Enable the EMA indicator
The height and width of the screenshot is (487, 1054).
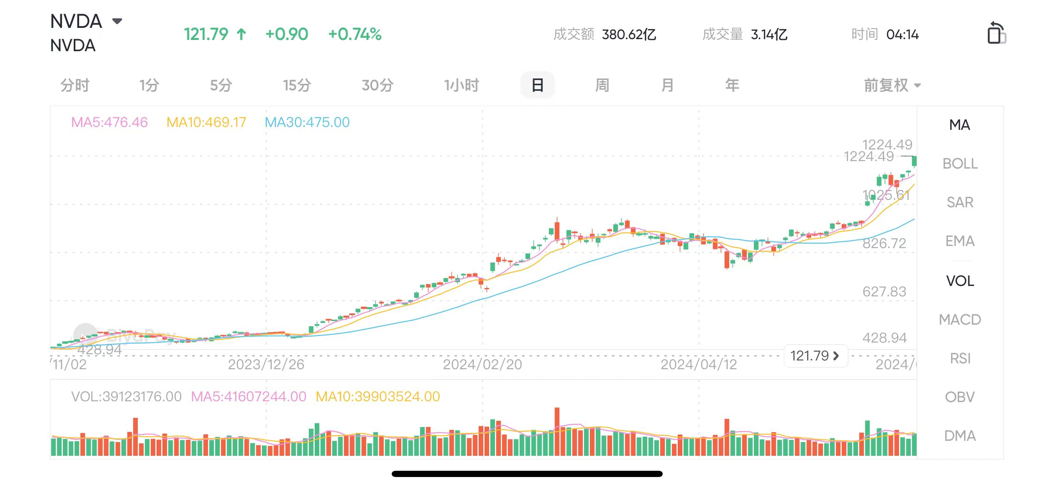960,241
